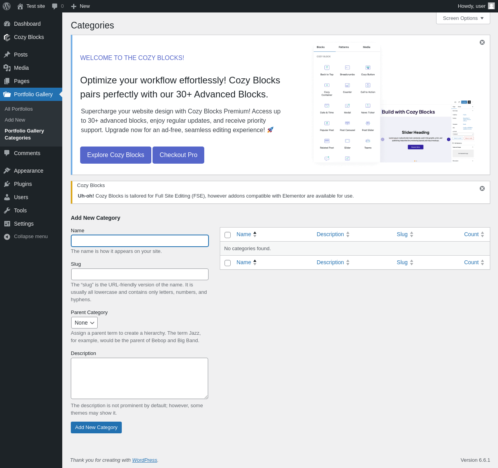
Task: Click the "Version 6.6.1" footer text
Action: coord(475,460)
